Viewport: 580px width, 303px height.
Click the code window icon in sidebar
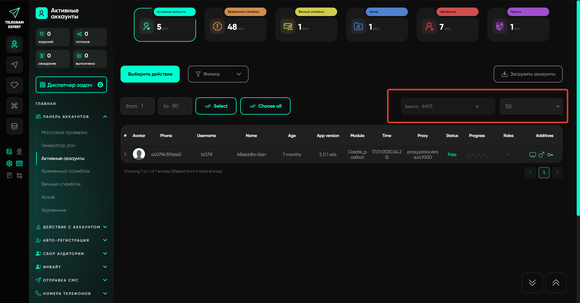tap(19, 164)
